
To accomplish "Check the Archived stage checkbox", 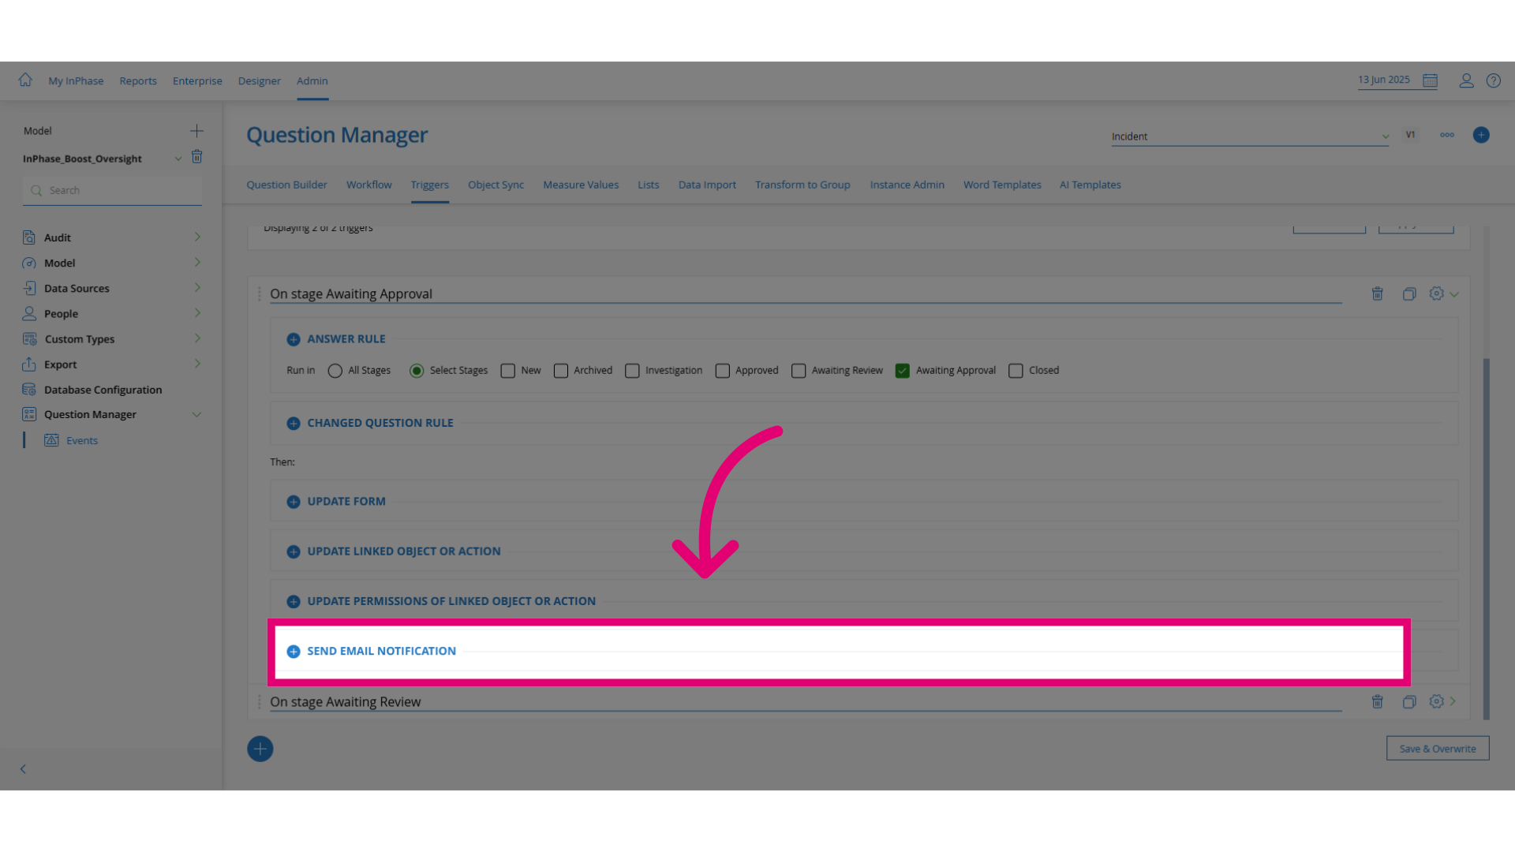I will coord(561,371).
